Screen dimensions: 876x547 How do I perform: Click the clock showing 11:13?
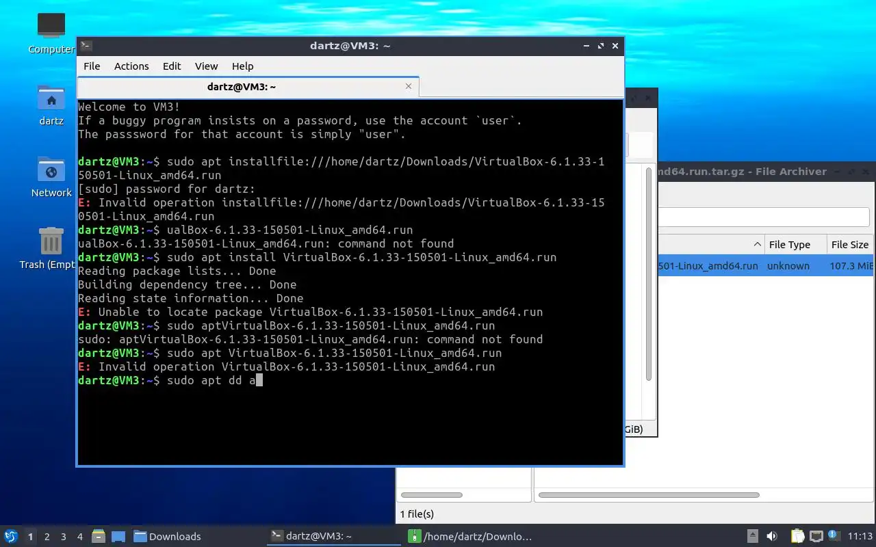coord(860,536)
